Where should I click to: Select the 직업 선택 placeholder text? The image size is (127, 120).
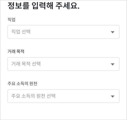21,32
